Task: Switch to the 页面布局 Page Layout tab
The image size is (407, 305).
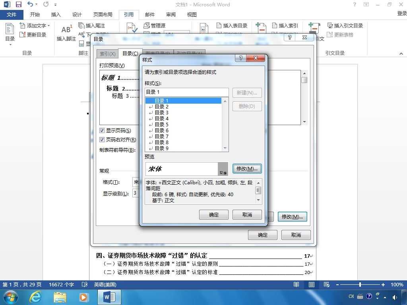Action: 103,15
